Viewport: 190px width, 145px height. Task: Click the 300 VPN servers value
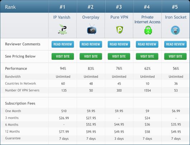(119, 91)
